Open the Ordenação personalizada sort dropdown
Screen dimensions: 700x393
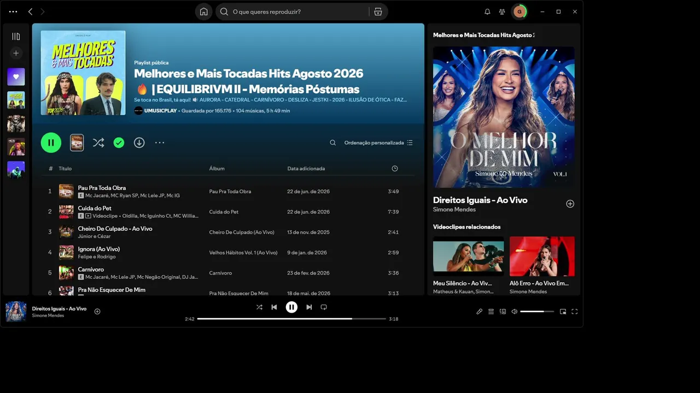pyautogui.click(x=378, y=142)
